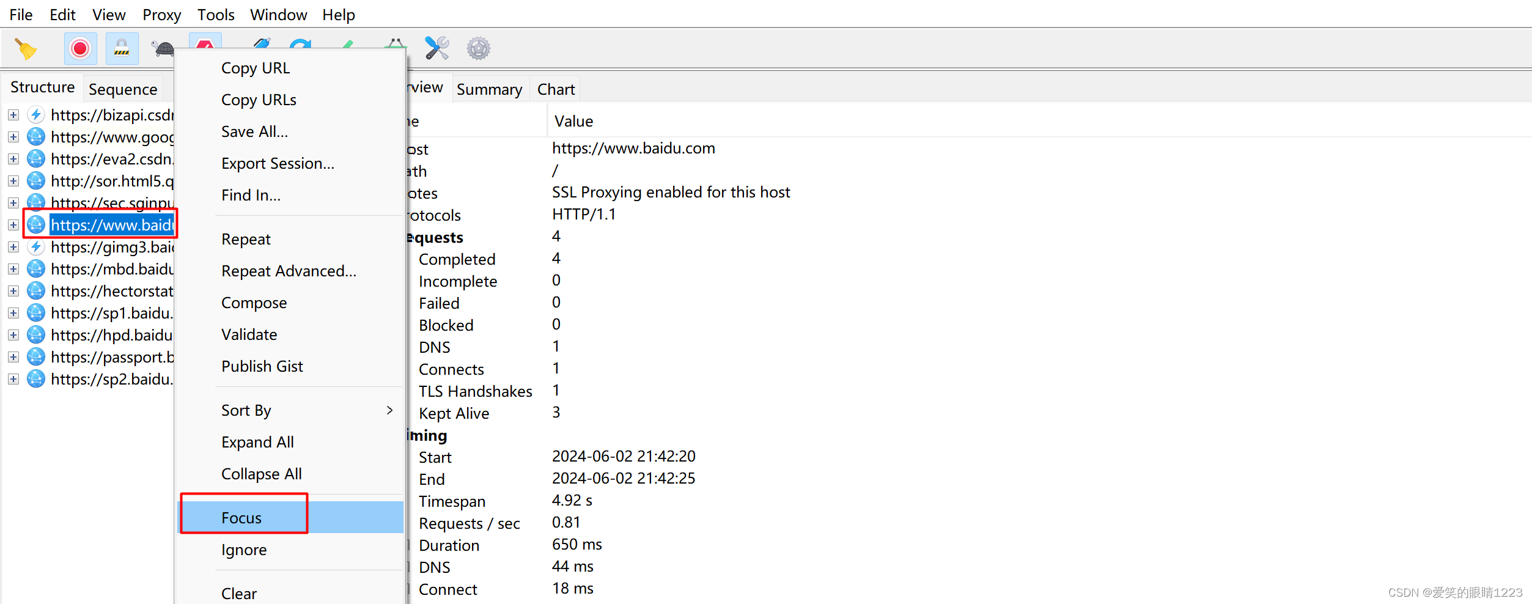This screenshot has height=604, width=1532.
Task: Open the Proxy menu
Action: pos(161,15)
